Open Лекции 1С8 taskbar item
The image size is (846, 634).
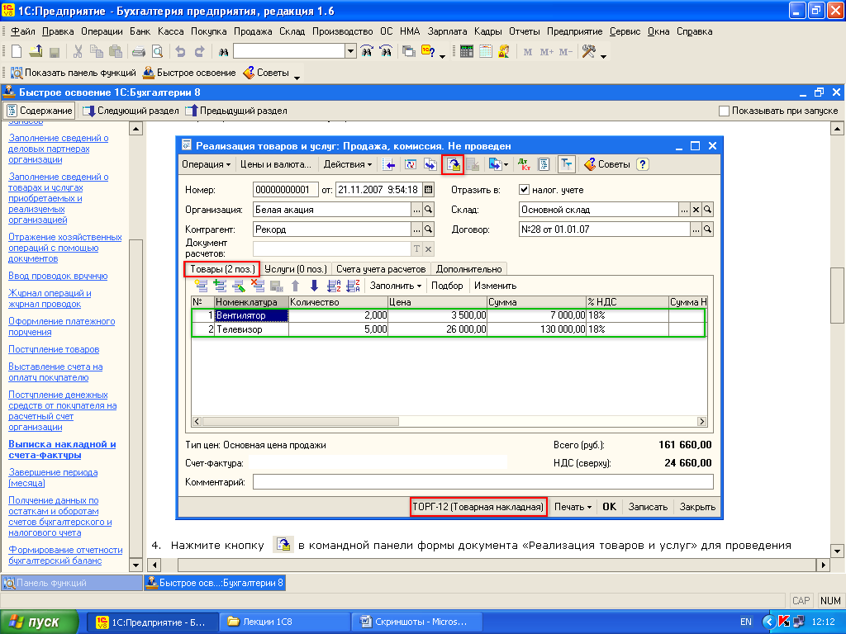[x=284, y=622]
